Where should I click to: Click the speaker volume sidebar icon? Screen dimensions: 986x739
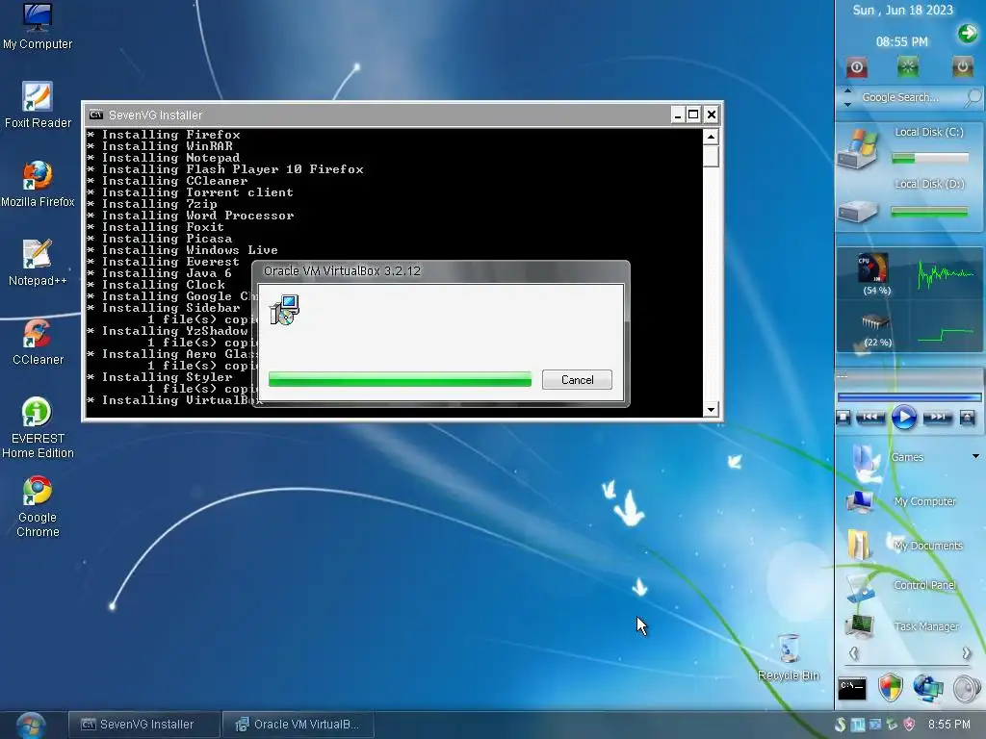click(x=967, y=689)
